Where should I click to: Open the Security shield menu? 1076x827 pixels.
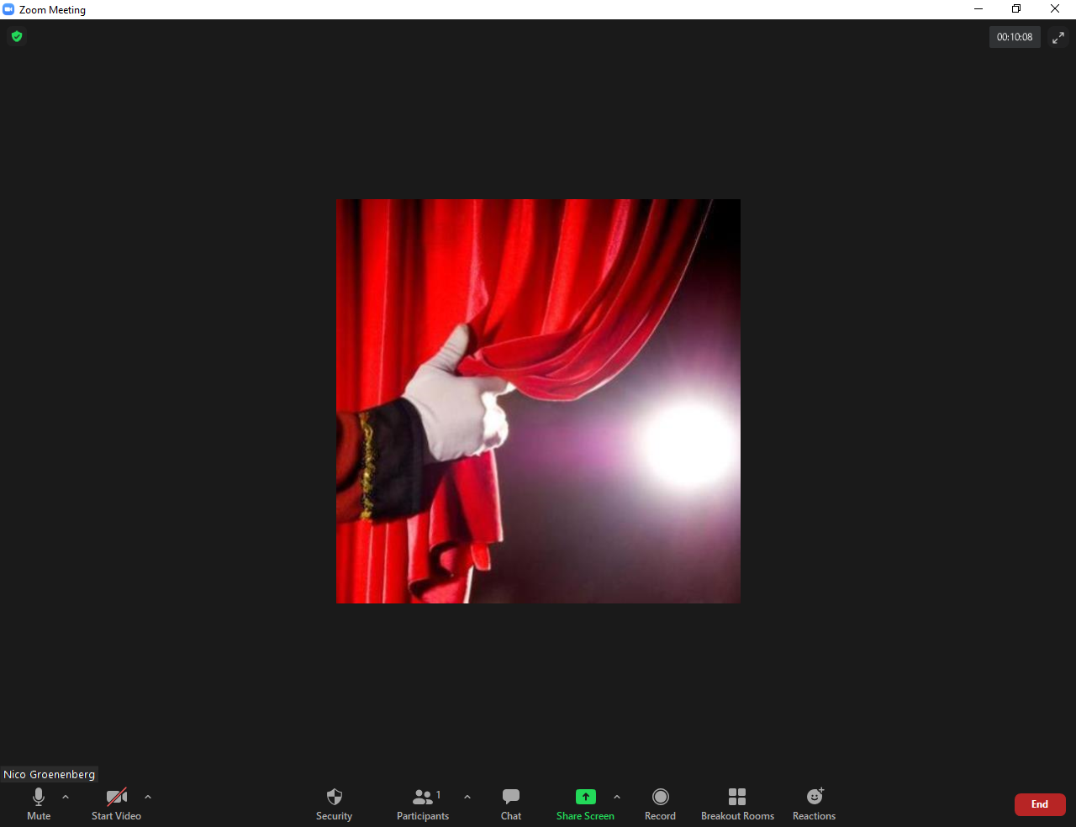[334, 804]
